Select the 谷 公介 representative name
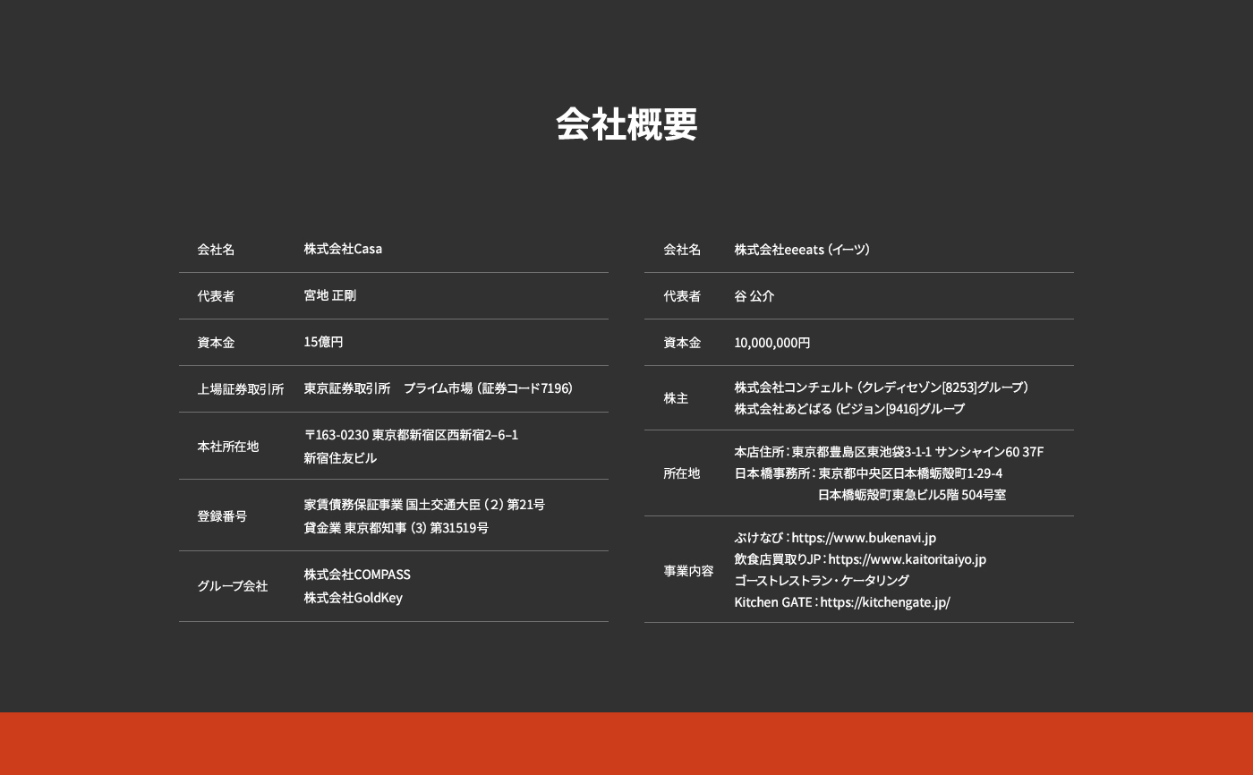Screen dimensions: 1253x775 (x=754, y=295)
